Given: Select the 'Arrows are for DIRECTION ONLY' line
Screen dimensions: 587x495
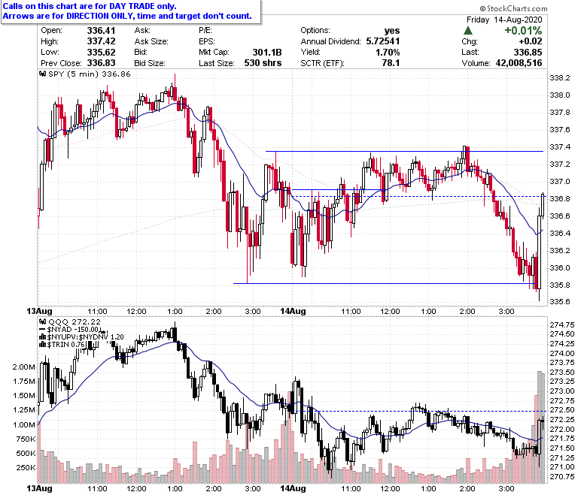Looking at the screenshot, I should point(127,16).
